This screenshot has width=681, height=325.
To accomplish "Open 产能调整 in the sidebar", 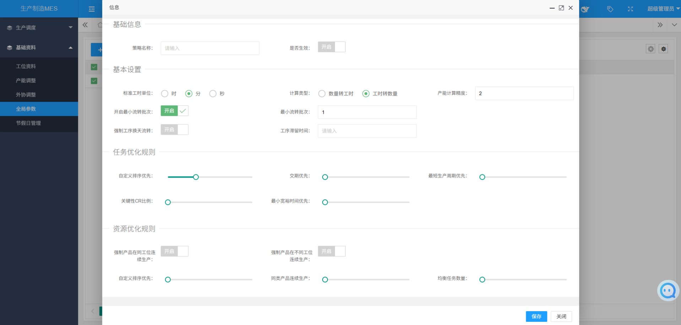I will coord(26,81).
